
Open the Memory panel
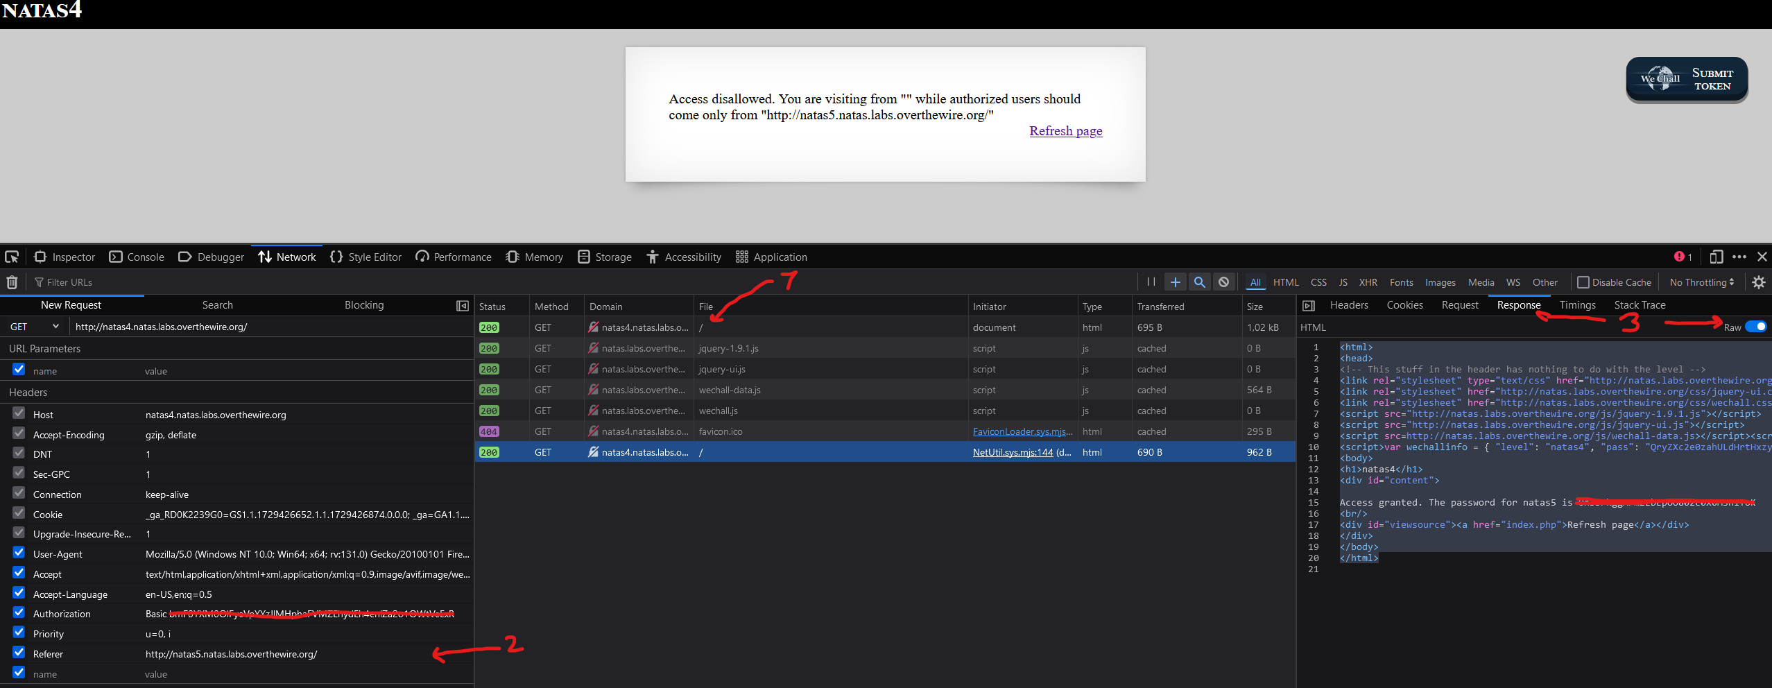click(534, 257)
